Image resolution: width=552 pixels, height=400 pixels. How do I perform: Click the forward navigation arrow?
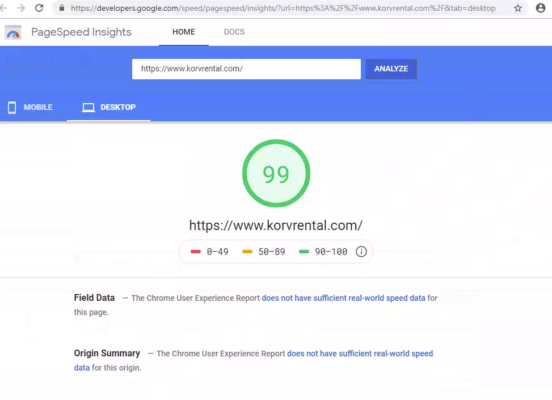(22, 8)
